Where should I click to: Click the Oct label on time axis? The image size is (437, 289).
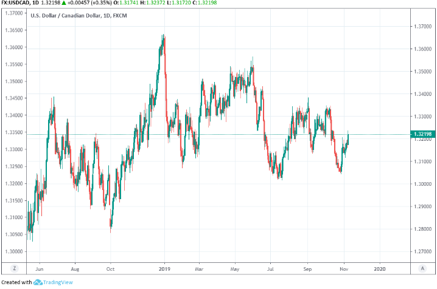111,267
